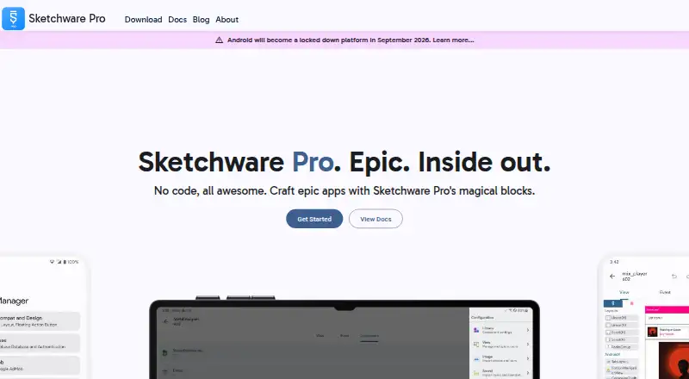Open the Download page

click(143, 19)
